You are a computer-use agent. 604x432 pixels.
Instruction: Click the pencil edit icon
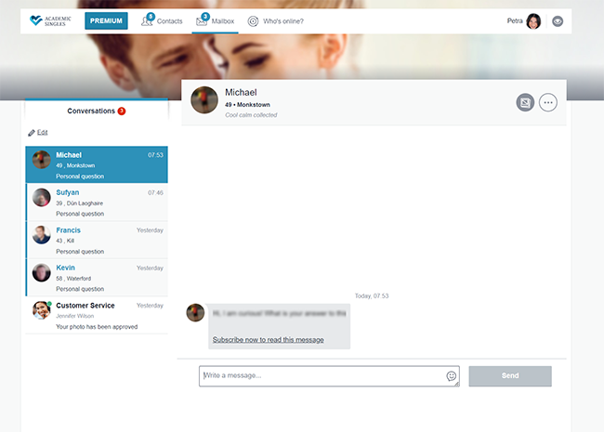pos(32,133)
